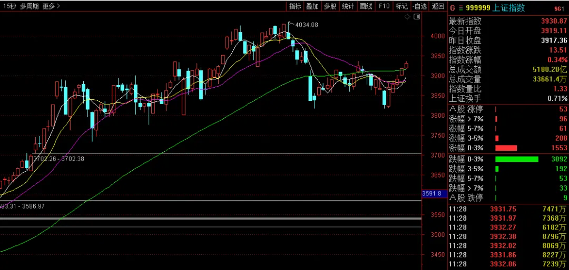
Task: Open the 多股 multi-stock view
Action: point(330,6)
